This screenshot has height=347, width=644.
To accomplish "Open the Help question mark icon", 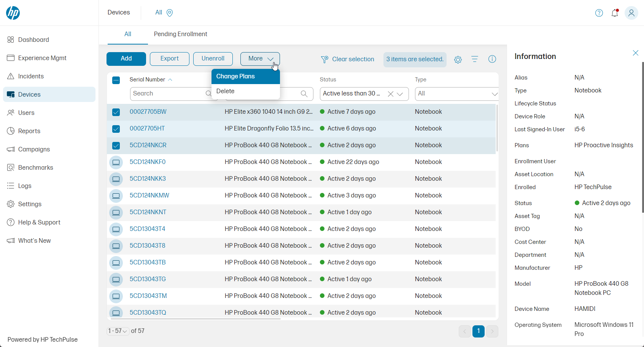I will pos(599,13).
